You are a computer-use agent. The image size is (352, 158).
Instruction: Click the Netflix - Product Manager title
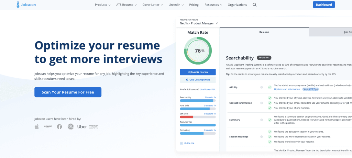197,23
